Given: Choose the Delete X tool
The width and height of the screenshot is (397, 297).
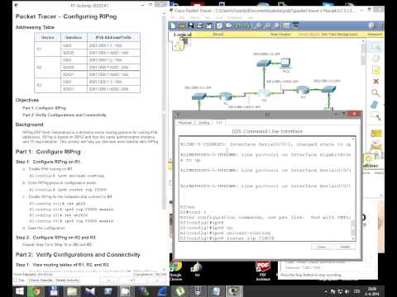Looking at the screenshot, I should [x=375, y=82].
